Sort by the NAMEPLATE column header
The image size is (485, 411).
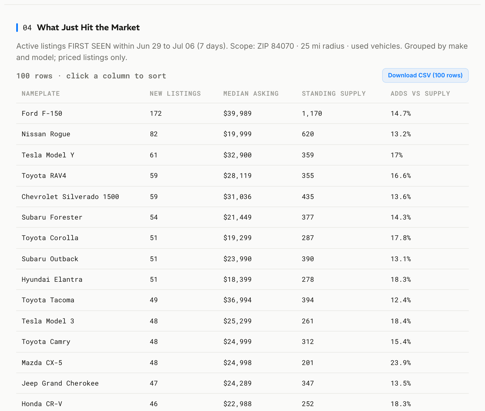[x=41, y=94]
